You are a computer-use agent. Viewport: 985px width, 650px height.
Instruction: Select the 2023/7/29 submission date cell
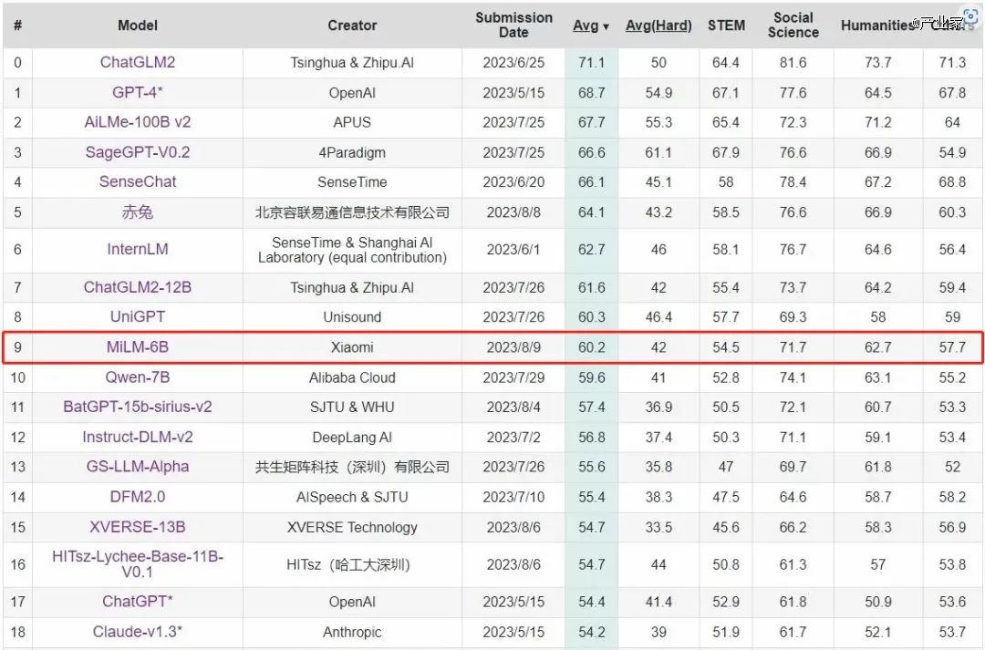(x=513, y=377)
